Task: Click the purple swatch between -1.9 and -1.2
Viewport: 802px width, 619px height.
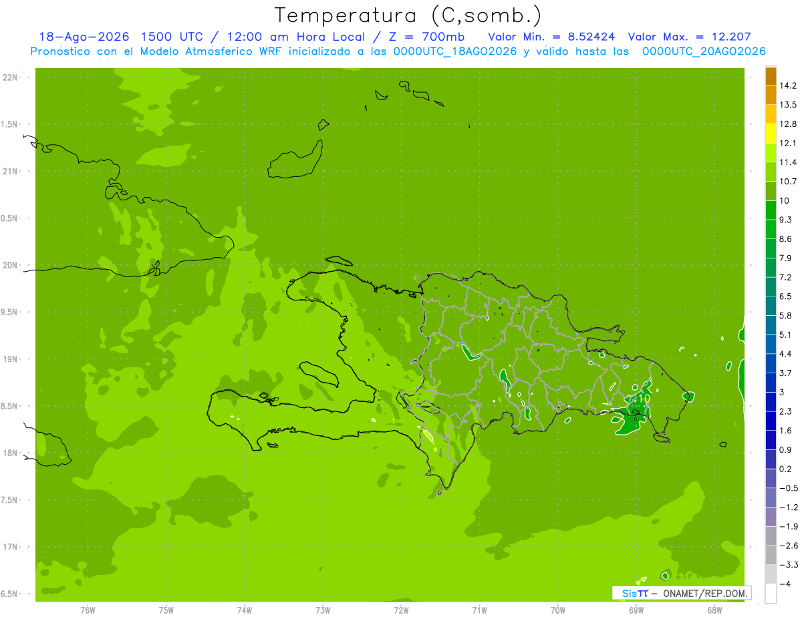Action: tap(771, 517)
